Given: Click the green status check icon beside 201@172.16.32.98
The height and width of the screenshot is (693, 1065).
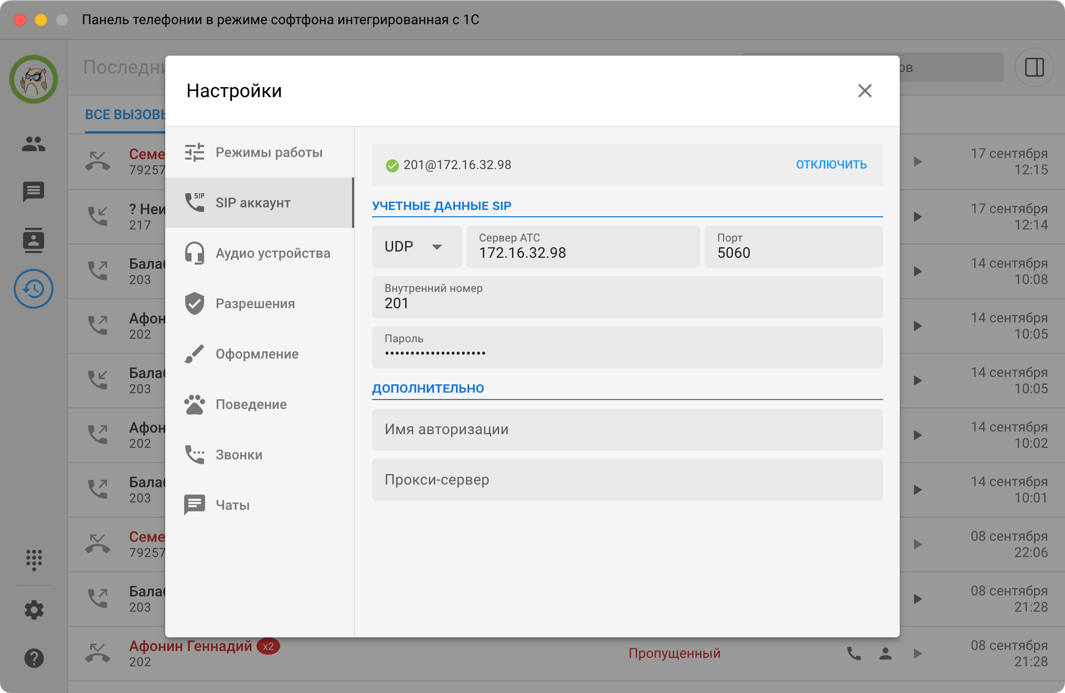Looking at the screenshot, I should [x=392, y=166].
